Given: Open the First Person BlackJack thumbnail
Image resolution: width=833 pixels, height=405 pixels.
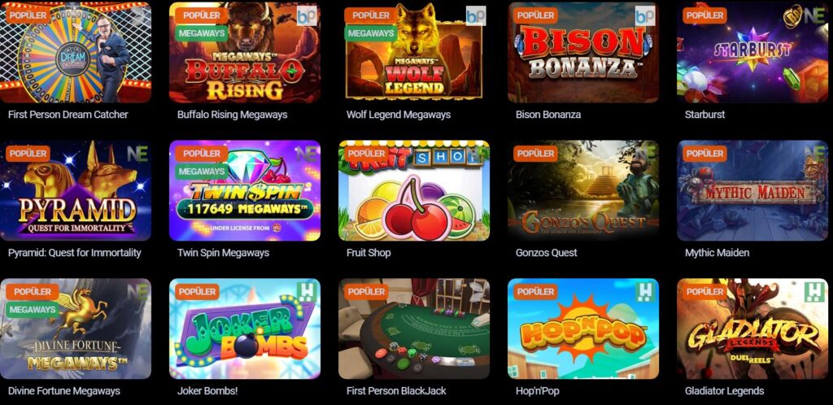Looking at the screenshot, I should [x=414, y=328].
